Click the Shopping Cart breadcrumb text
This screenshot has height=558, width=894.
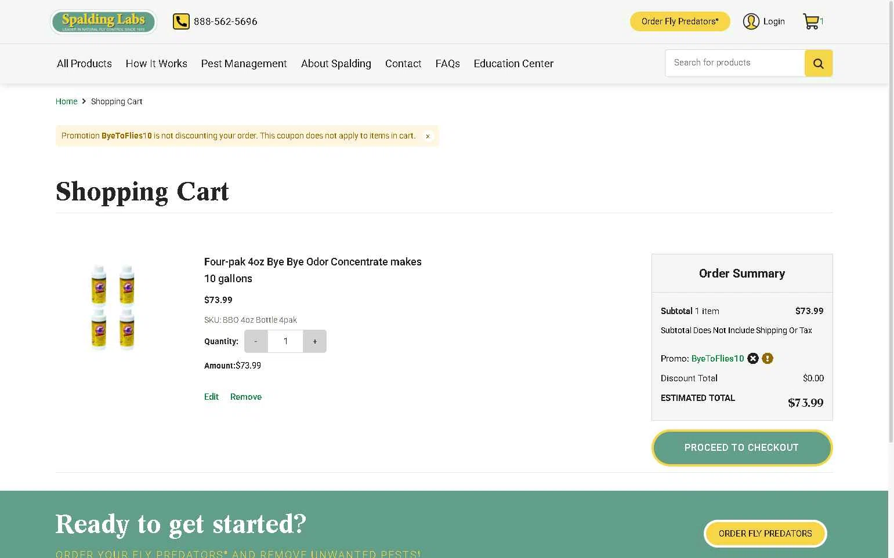(117, 101)
